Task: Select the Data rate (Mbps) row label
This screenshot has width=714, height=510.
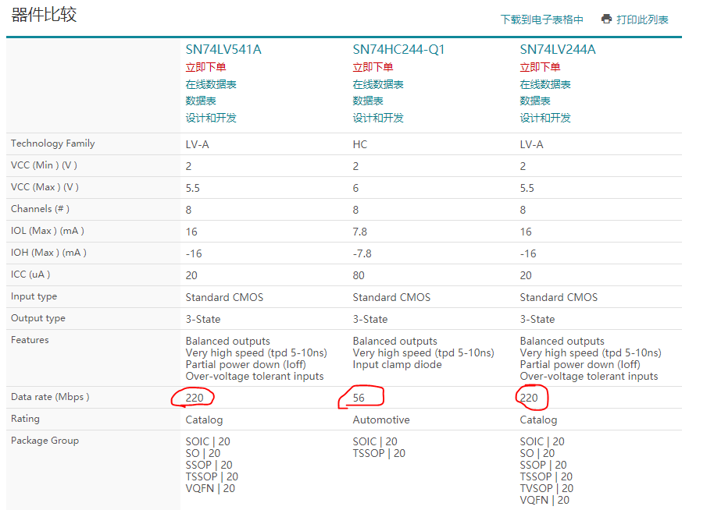Action: (50, 397)
